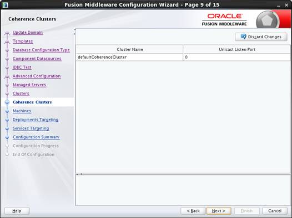
Task: Click the Discard Changes button
Action: pyautogui.click(x=261, y=37)
